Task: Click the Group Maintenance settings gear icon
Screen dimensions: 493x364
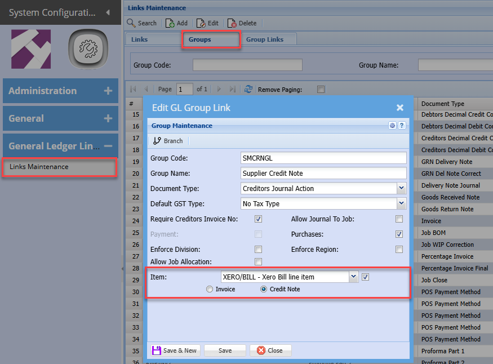Action: tap(392, 126)
